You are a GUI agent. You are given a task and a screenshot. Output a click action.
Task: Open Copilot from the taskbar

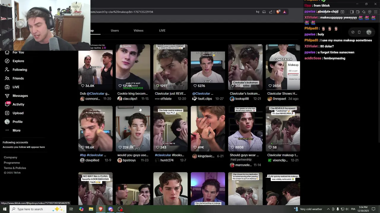coord(81,209)
